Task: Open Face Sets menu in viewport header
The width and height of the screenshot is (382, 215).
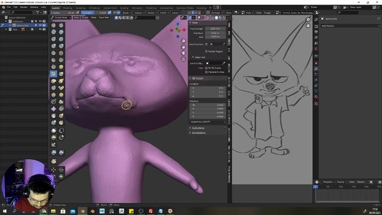Action: (x=104, y=17)
